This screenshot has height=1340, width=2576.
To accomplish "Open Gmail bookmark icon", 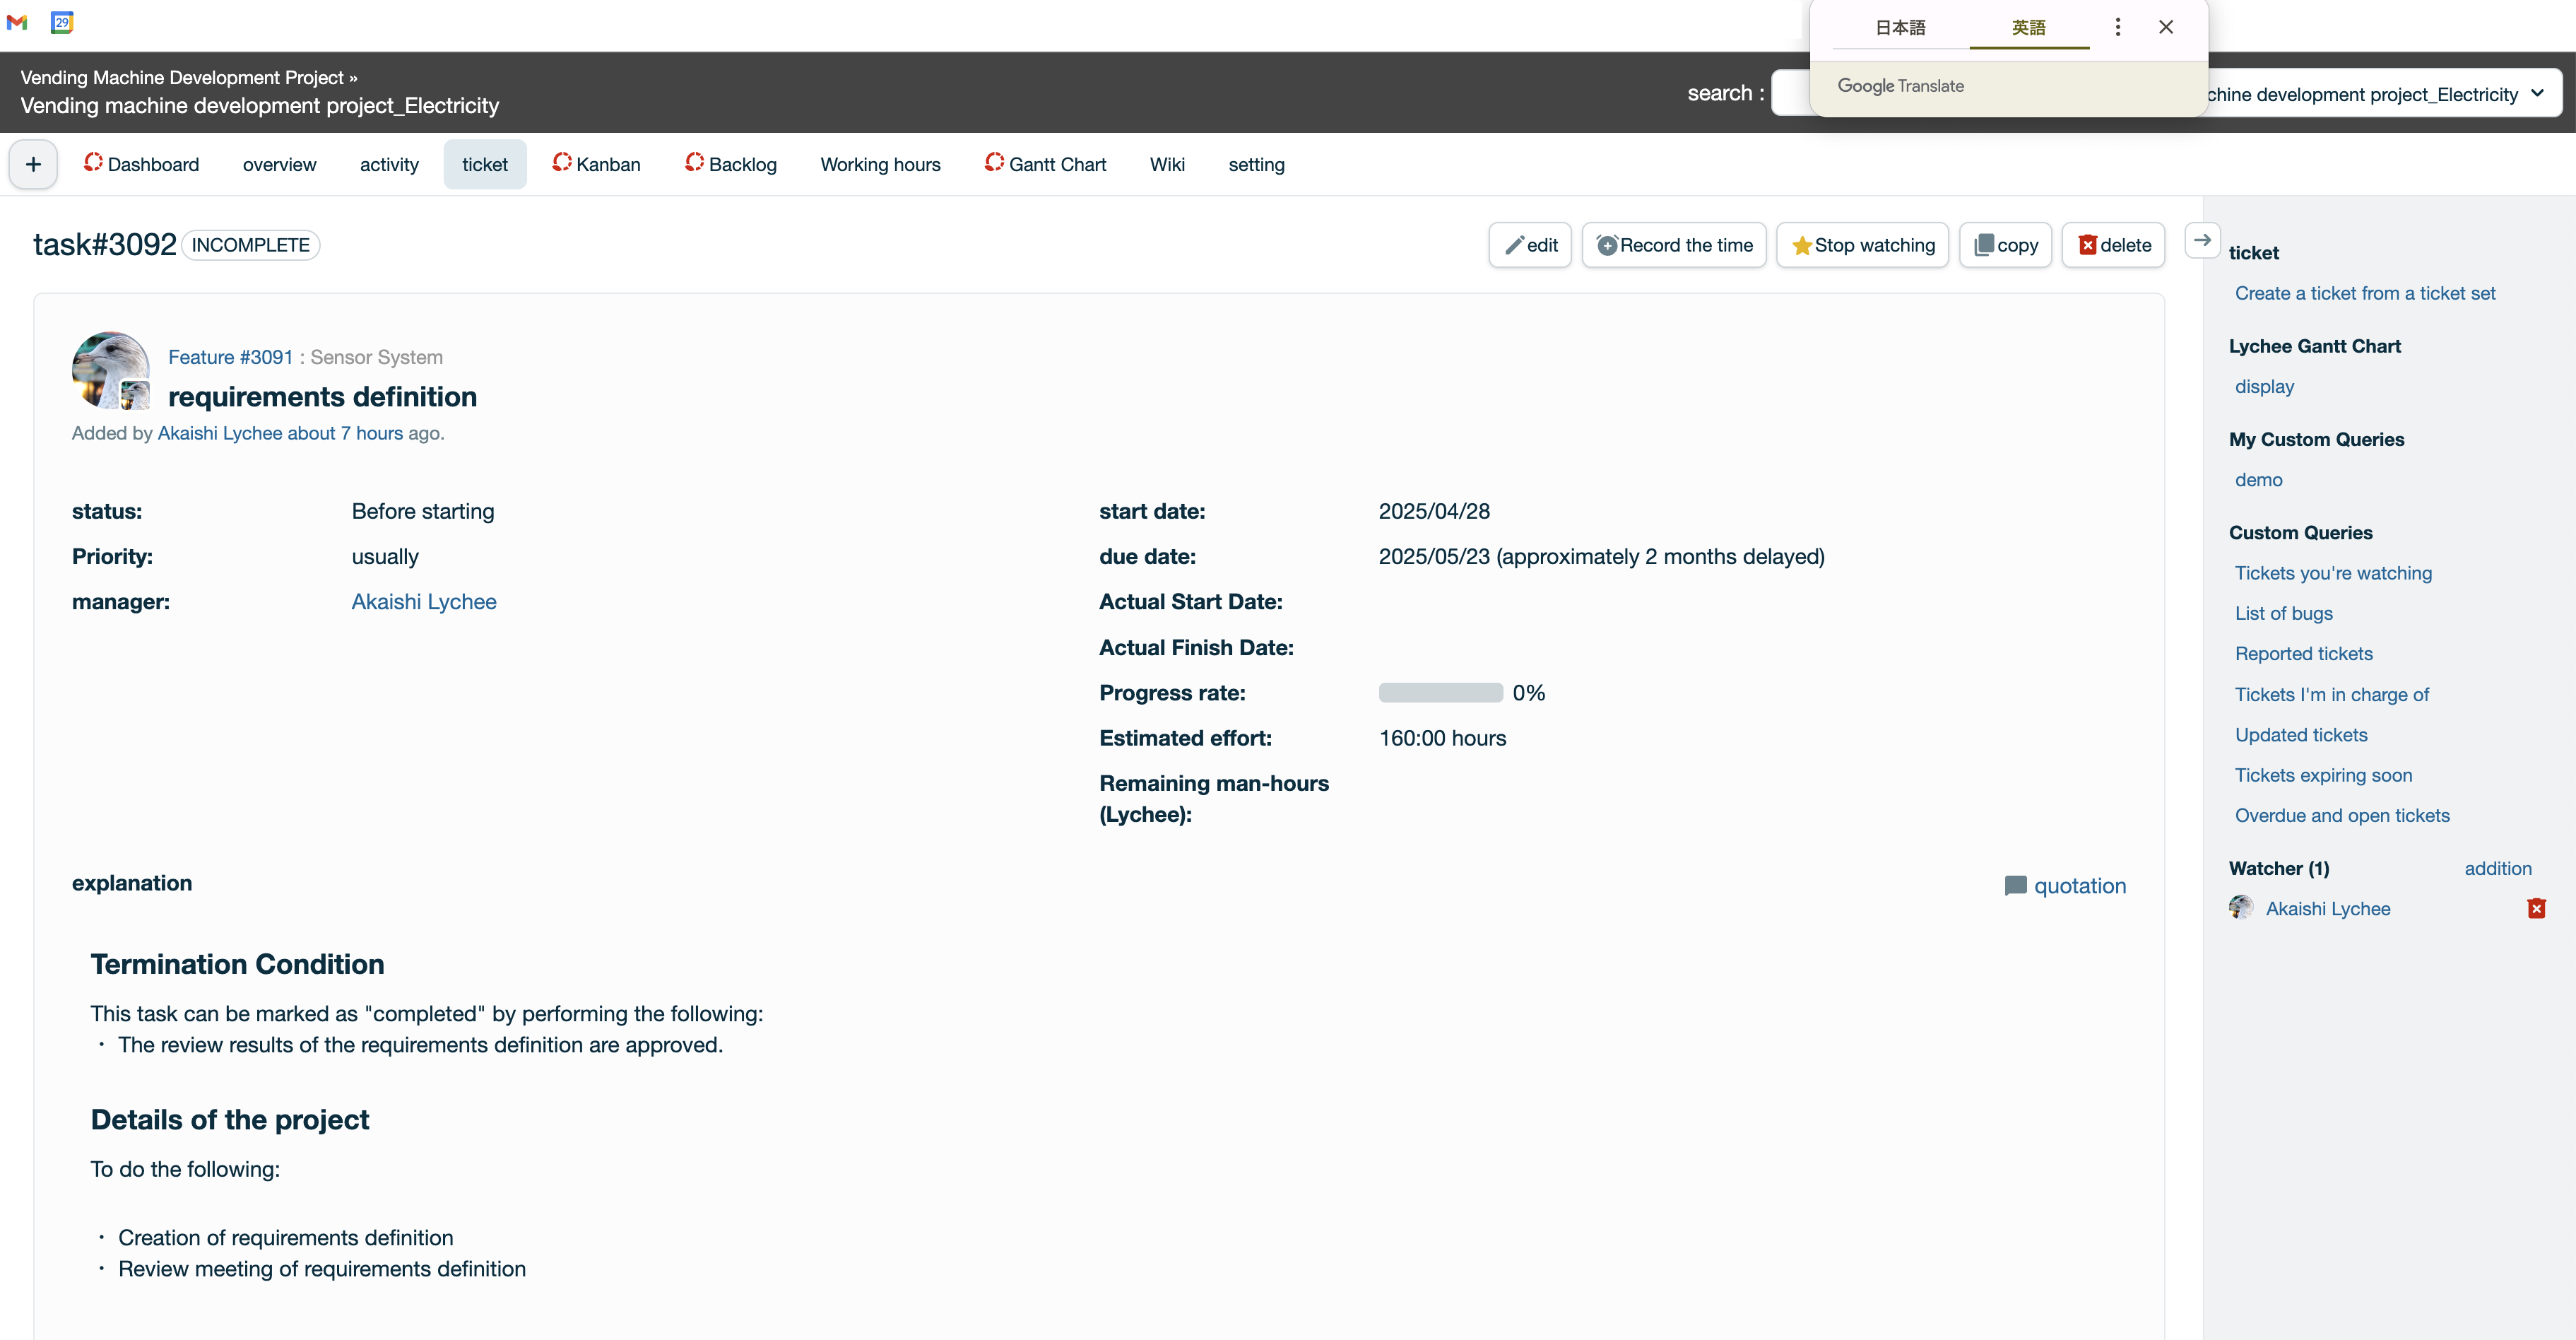I will [x=17, y=22].
